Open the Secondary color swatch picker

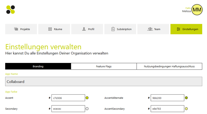pyautogui.click(x=87, y=109)
